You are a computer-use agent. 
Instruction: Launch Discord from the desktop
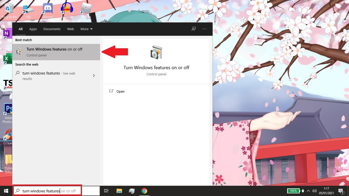click(x=48, y=10)
